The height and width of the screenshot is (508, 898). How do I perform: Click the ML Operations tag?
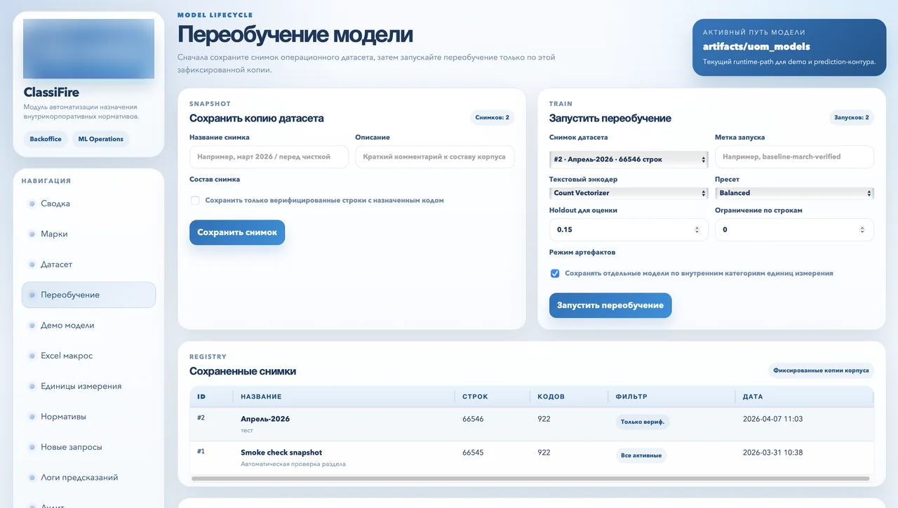[x=100, y=139]
